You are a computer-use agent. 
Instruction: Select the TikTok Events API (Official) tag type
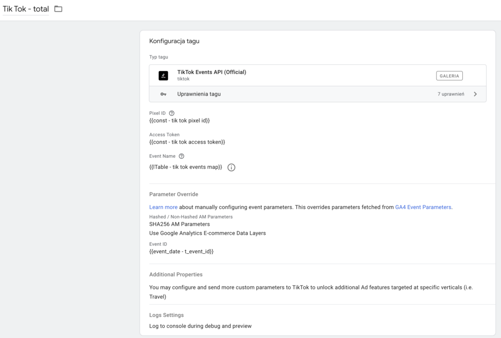coord(211,72)
